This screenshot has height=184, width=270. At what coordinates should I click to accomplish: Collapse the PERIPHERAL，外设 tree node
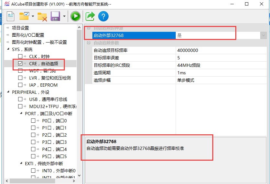(x=8, y=92)
